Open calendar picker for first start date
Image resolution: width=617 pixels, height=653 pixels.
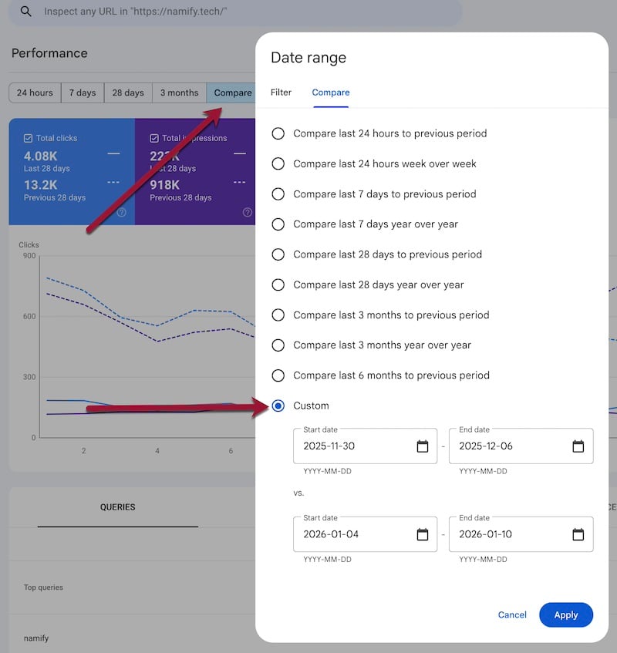(x=422, y=446)
